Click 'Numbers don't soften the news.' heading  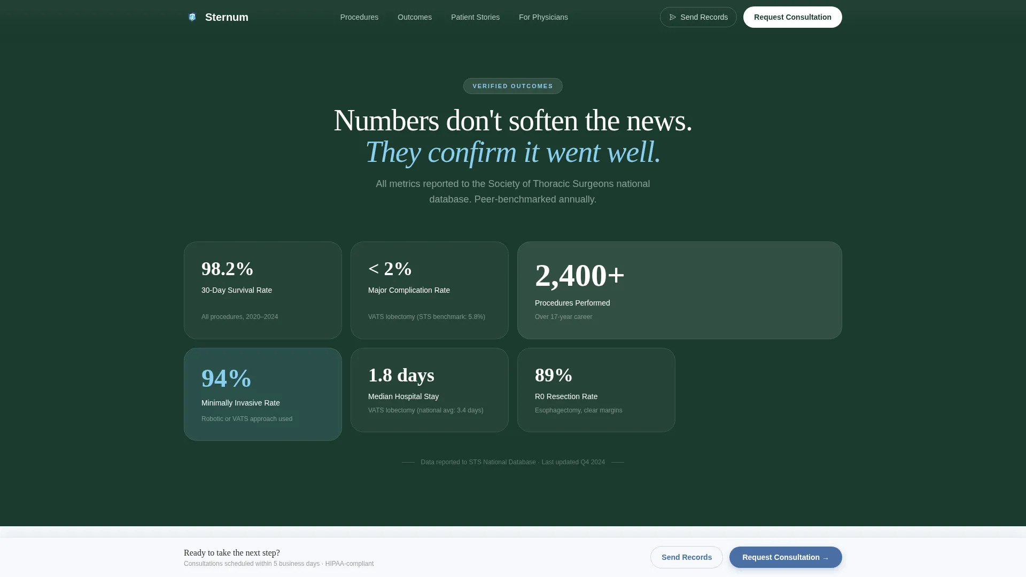513,121
